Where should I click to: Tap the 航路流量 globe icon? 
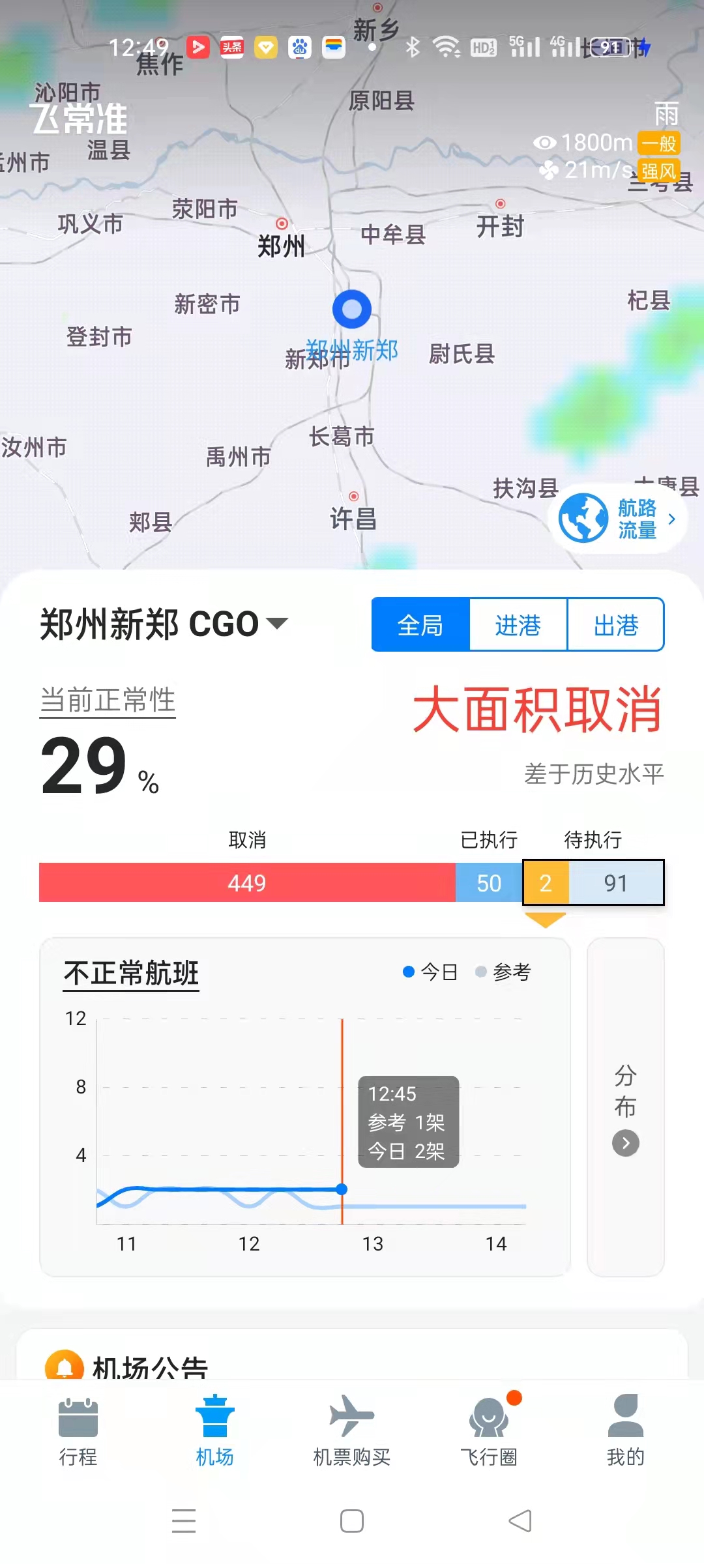click(x=583, y=519)
